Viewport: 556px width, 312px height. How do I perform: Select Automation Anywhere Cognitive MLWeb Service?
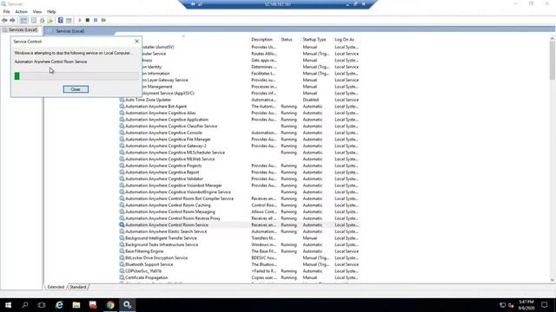pos(170,159)
